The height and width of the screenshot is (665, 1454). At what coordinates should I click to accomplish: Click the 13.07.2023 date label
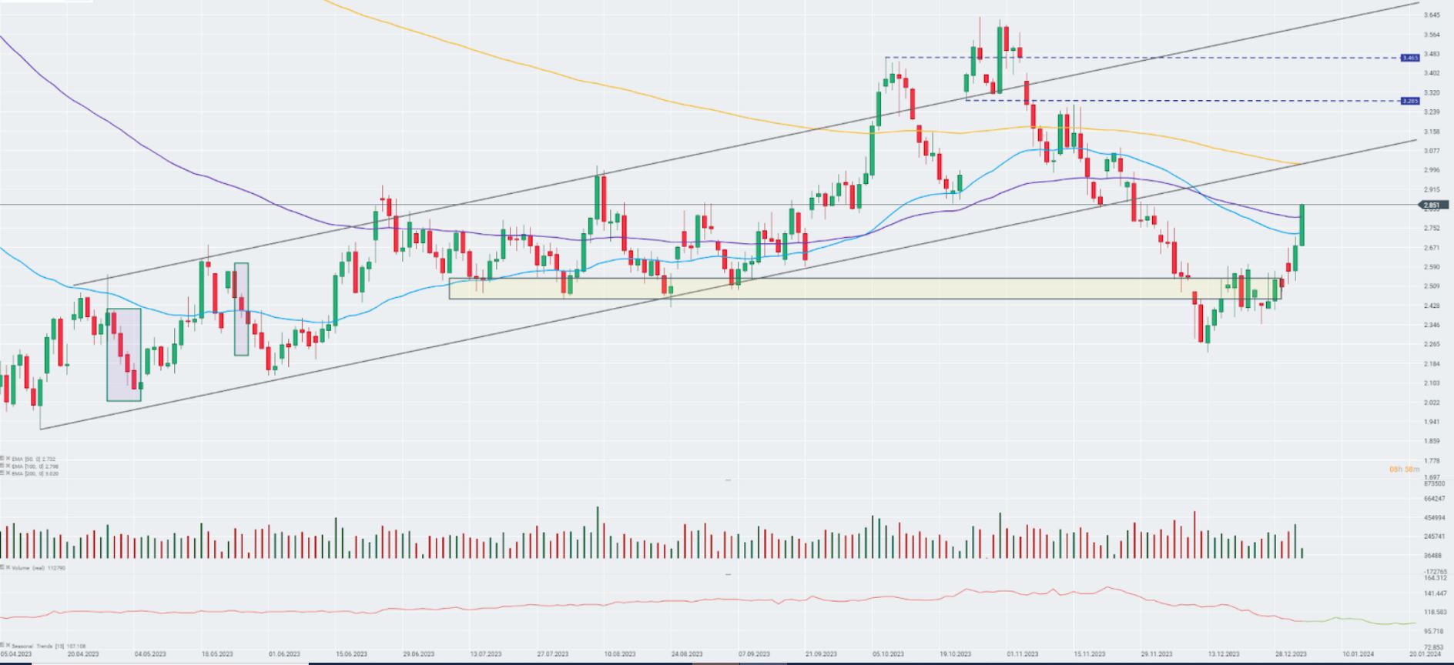pos(486,654)
